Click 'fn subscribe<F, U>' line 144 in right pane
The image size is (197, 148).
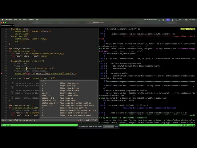128,105
